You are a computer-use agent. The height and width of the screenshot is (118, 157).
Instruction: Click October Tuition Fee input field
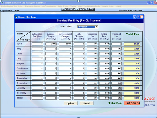104,73
